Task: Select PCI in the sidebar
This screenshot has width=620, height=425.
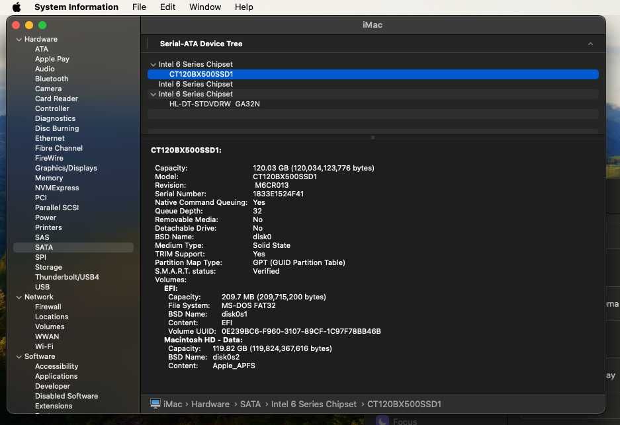Action: click(x=41, y=198)
